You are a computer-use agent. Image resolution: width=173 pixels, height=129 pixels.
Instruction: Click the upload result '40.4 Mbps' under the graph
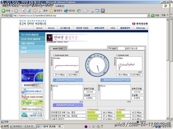coord(123,75)
